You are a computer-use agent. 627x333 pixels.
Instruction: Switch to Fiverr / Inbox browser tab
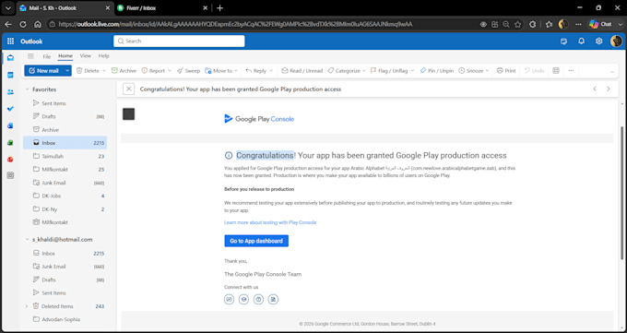(x=163, y=8)
